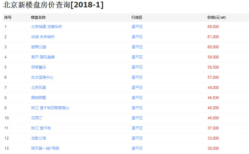Select the price 30,000
Image resolution: width=249 pixels, height=154 pixels.
click(213, 148)
